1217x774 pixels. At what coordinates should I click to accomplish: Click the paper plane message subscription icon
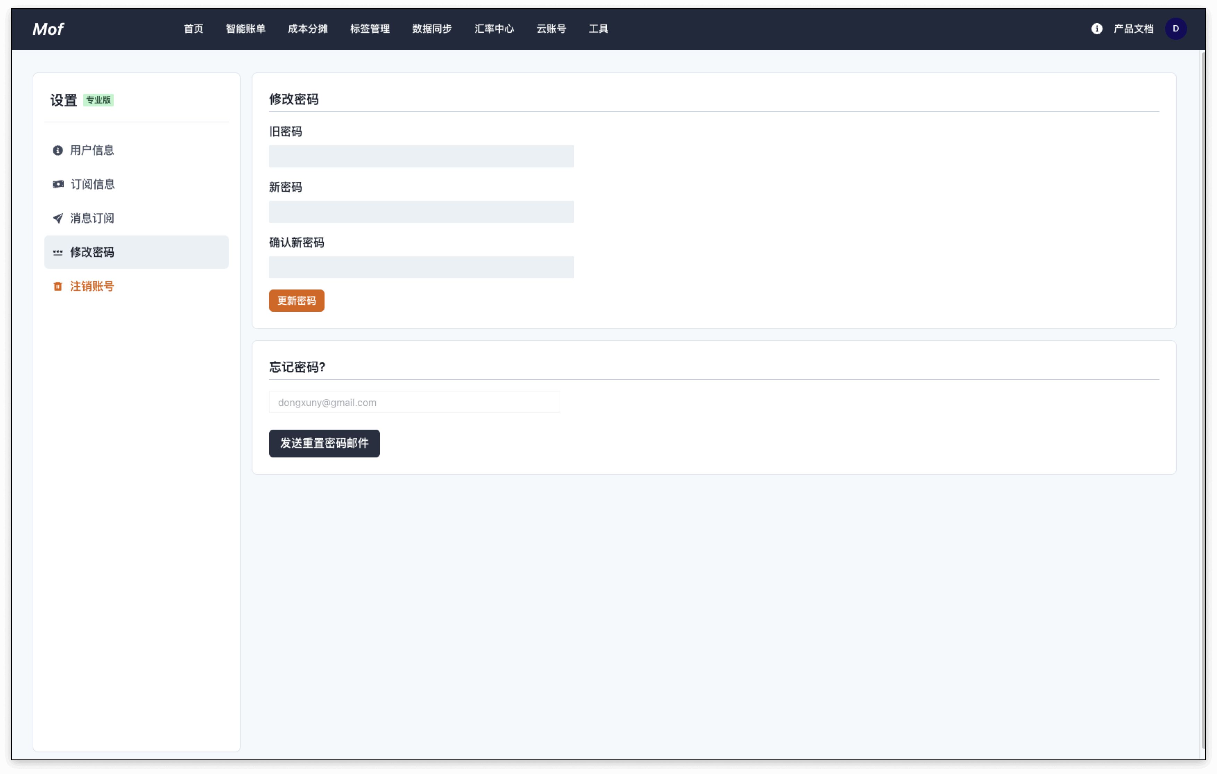click(58, 218)
